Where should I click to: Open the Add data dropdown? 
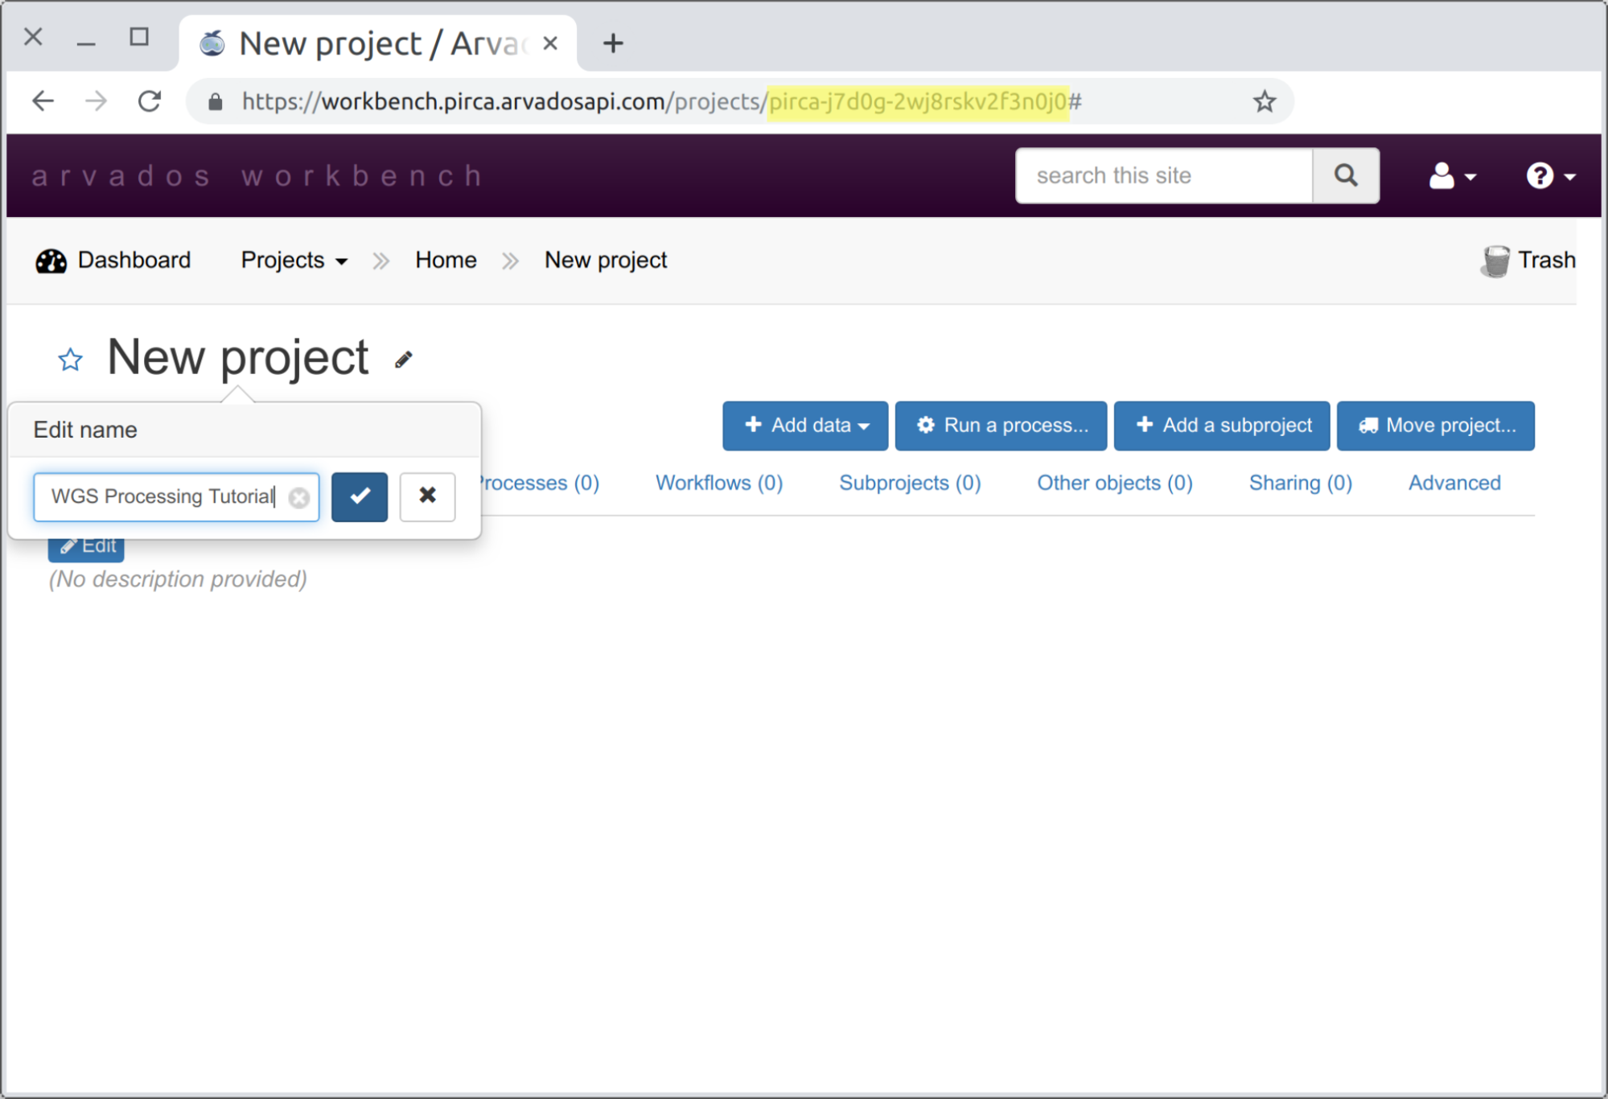pyautogui.click(x=805, y=426)
